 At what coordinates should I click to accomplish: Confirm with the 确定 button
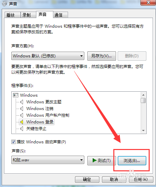click(x=87, y=179)
